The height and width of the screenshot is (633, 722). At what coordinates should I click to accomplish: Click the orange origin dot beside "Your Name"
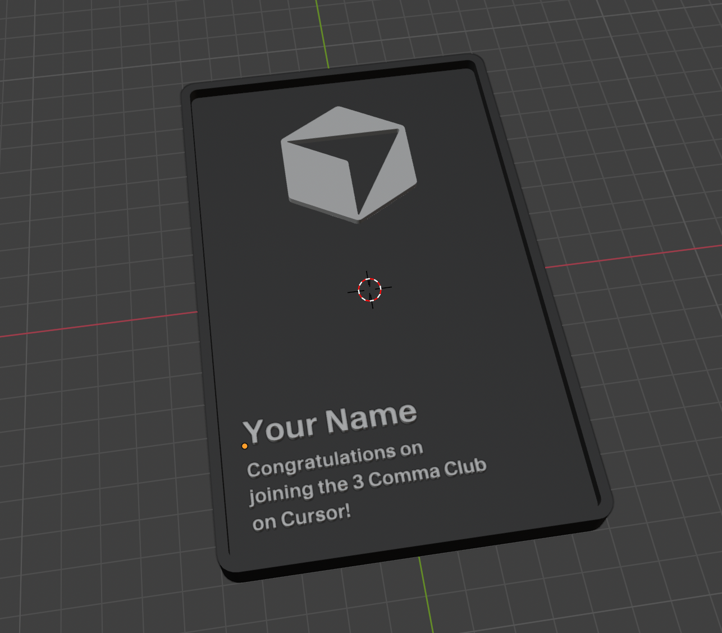pos(245,446)
